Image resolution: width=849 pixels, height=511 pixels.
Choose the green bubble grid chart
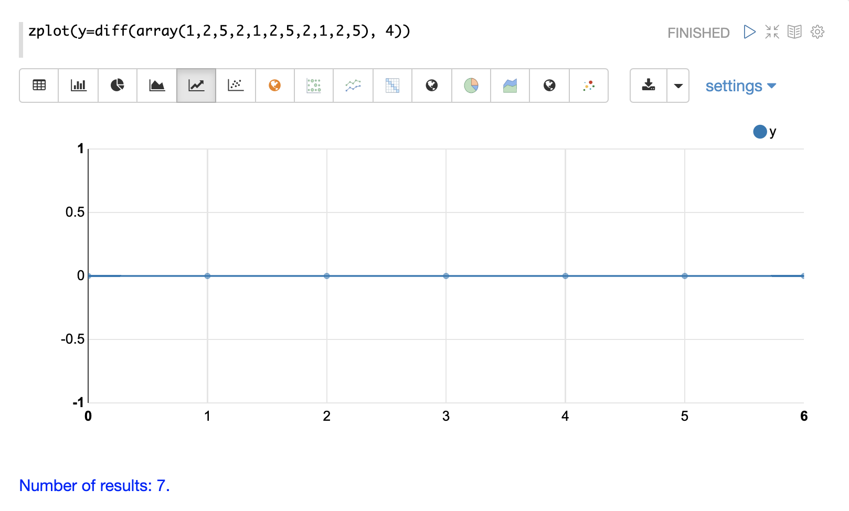coord(314,86)
